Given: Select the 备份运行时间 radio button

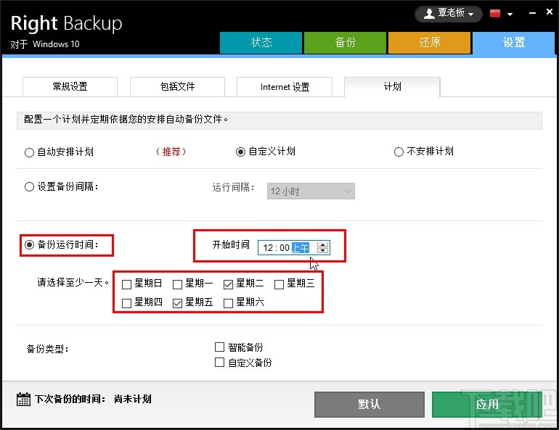Looking at the screenshot, I should click(29, 244).
